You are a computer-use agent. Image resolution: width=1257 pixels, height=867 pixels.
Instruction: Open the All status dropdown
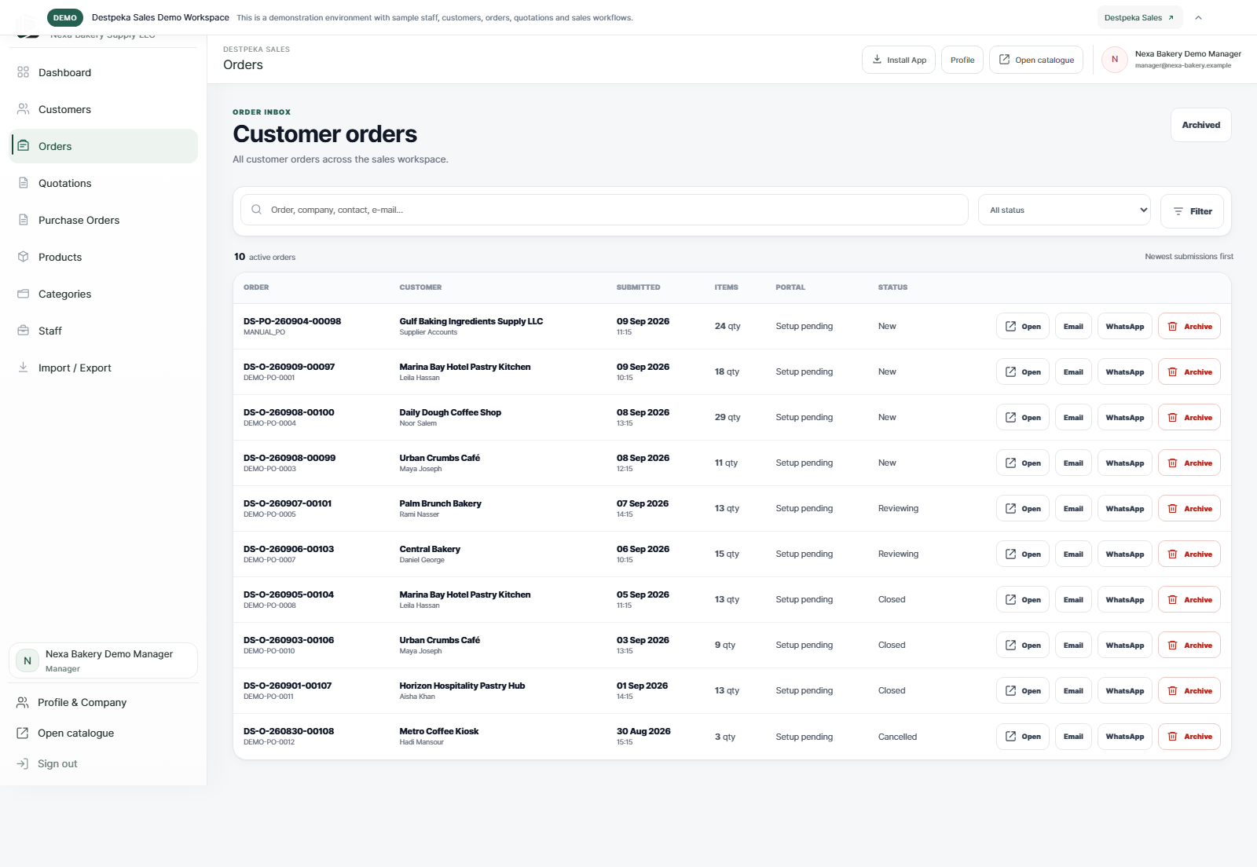tap(1065, 210)
